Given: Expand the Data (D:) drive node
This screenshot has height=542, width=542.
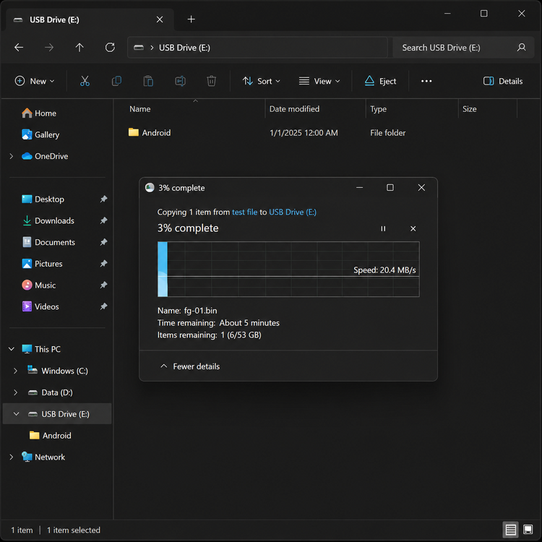Looking at the screenshot, I should coord(16,392).
